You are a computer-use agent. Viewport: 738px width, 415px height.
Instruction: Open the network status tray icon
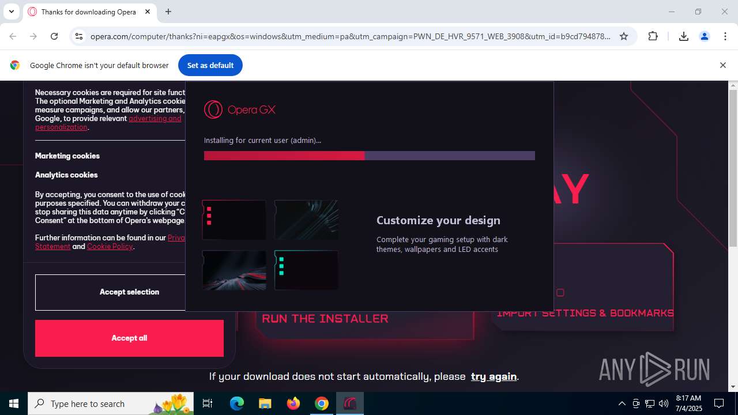pos(650,403)
